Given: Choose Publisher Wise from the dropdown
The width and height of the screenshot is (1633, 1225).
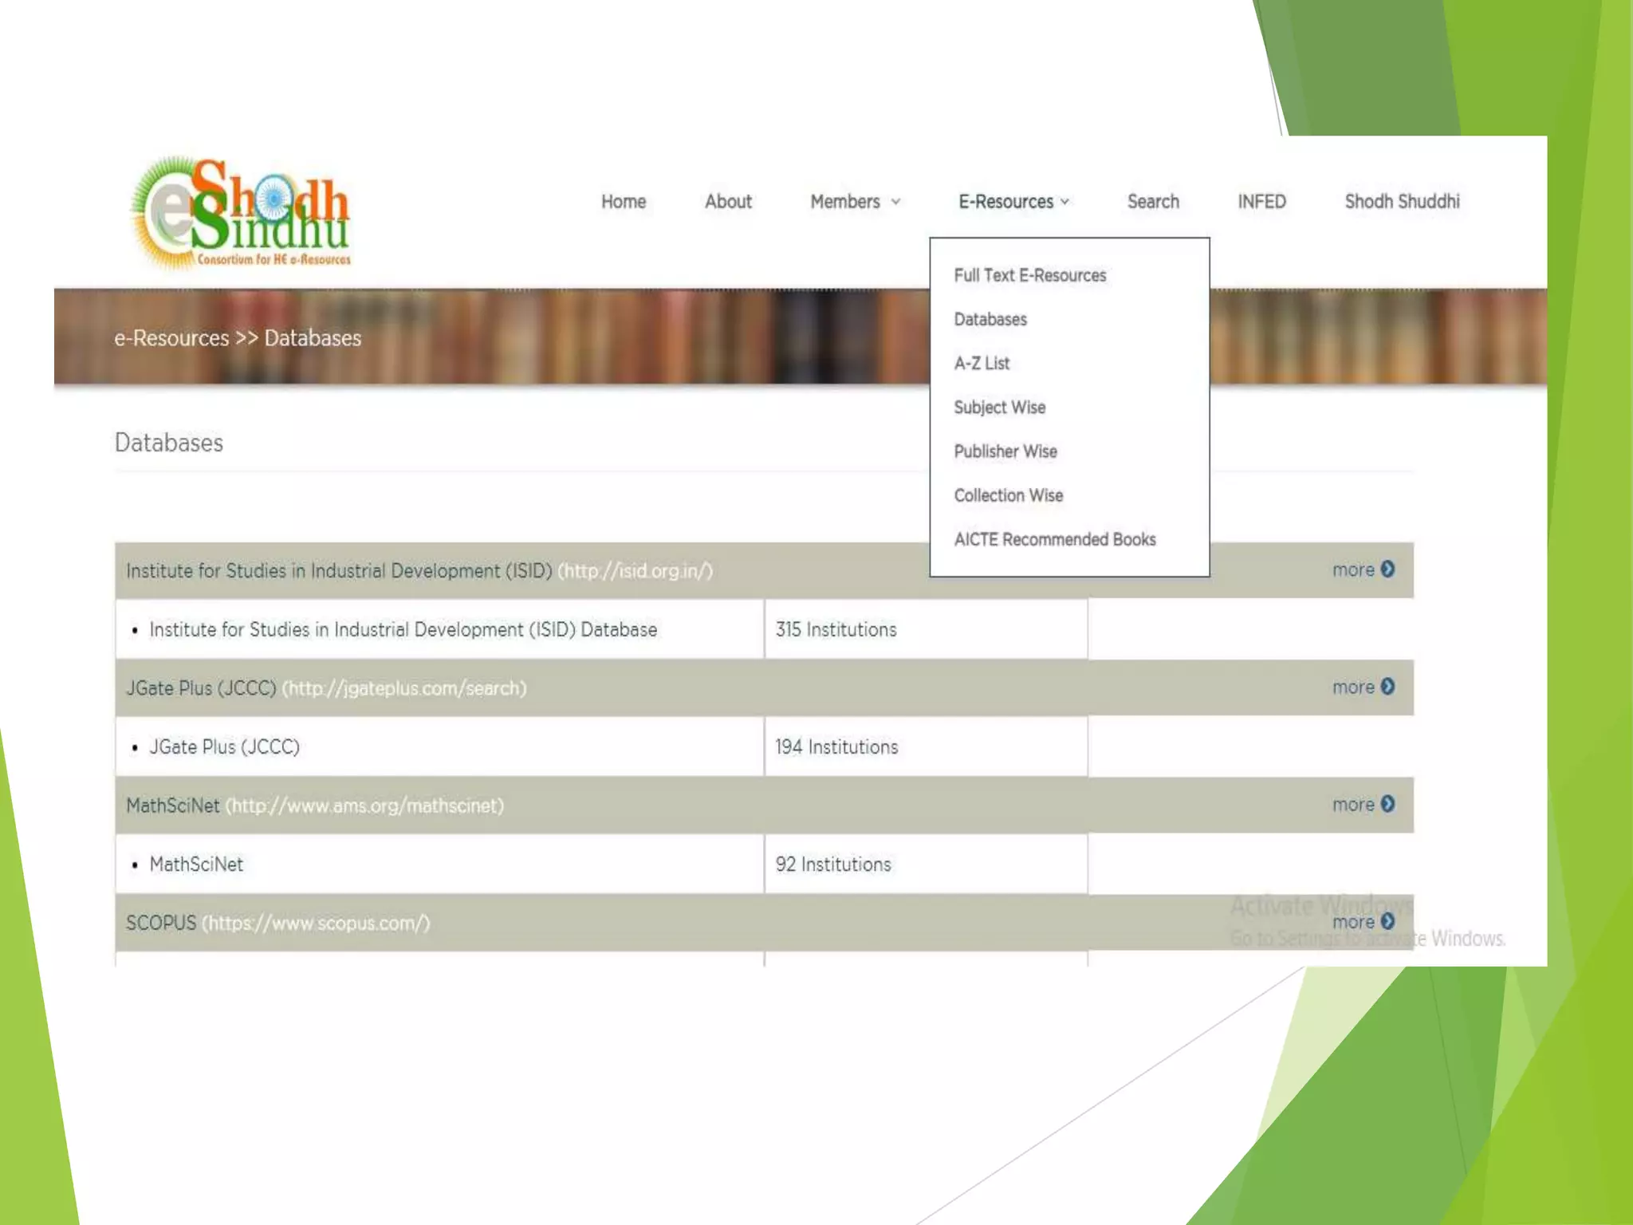Looking at the screenshot, I should click(x=1005, y=451).
